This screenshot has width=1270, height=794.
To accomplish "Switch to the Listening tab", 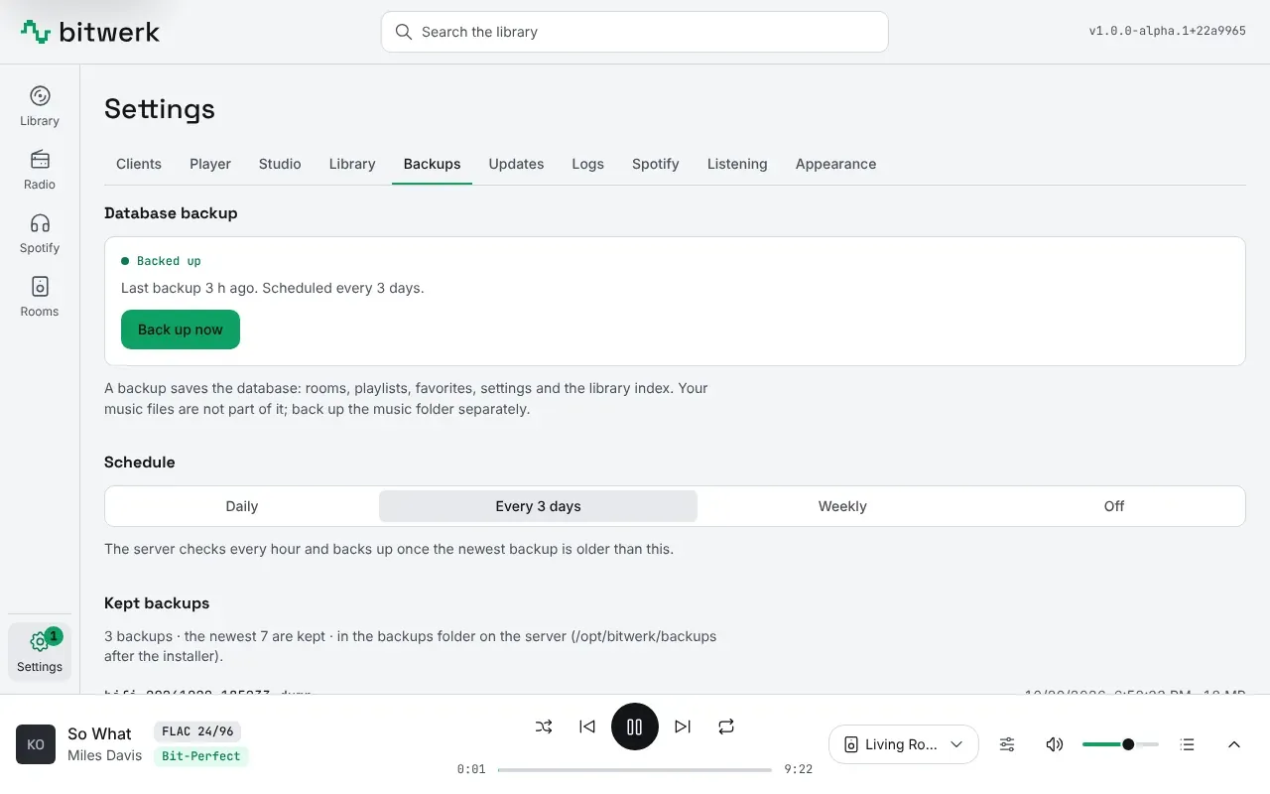I will click(737, 164).
